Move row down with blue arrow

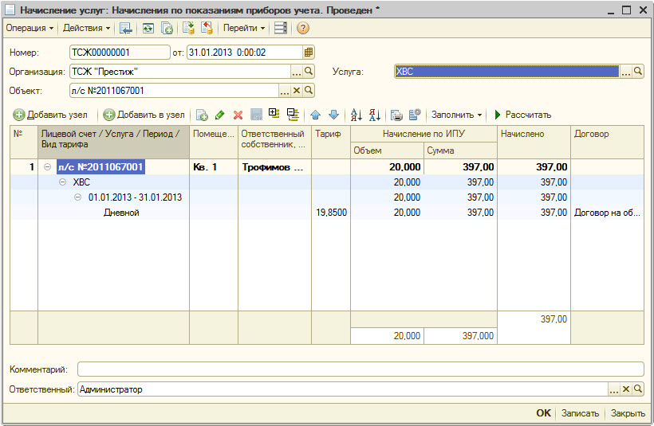(333, 115)
